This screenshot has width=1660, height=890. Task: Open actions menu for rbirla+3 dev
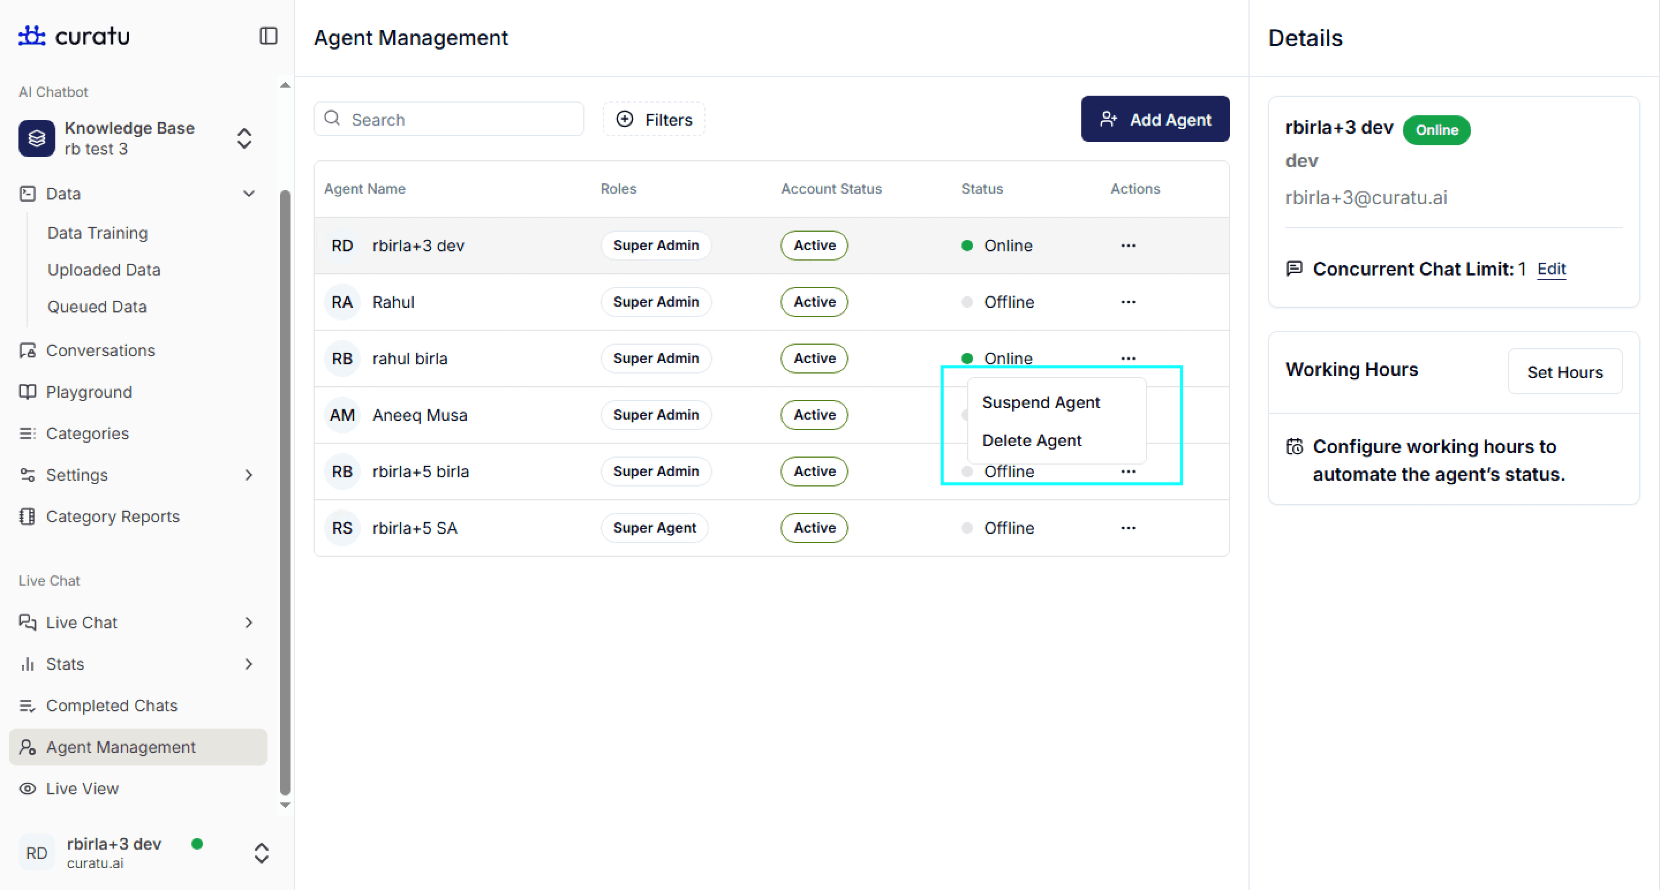click(1128, 245)
